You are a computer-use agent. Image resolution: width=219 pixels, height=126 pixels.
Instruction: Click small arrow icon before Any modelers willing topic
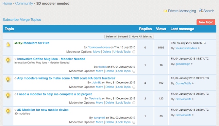[x=15, y=78]
